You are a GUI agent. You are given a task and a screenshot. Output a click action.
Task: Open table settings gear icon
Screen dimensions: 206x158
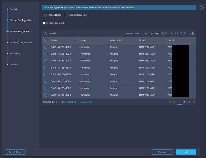point(192,34)
